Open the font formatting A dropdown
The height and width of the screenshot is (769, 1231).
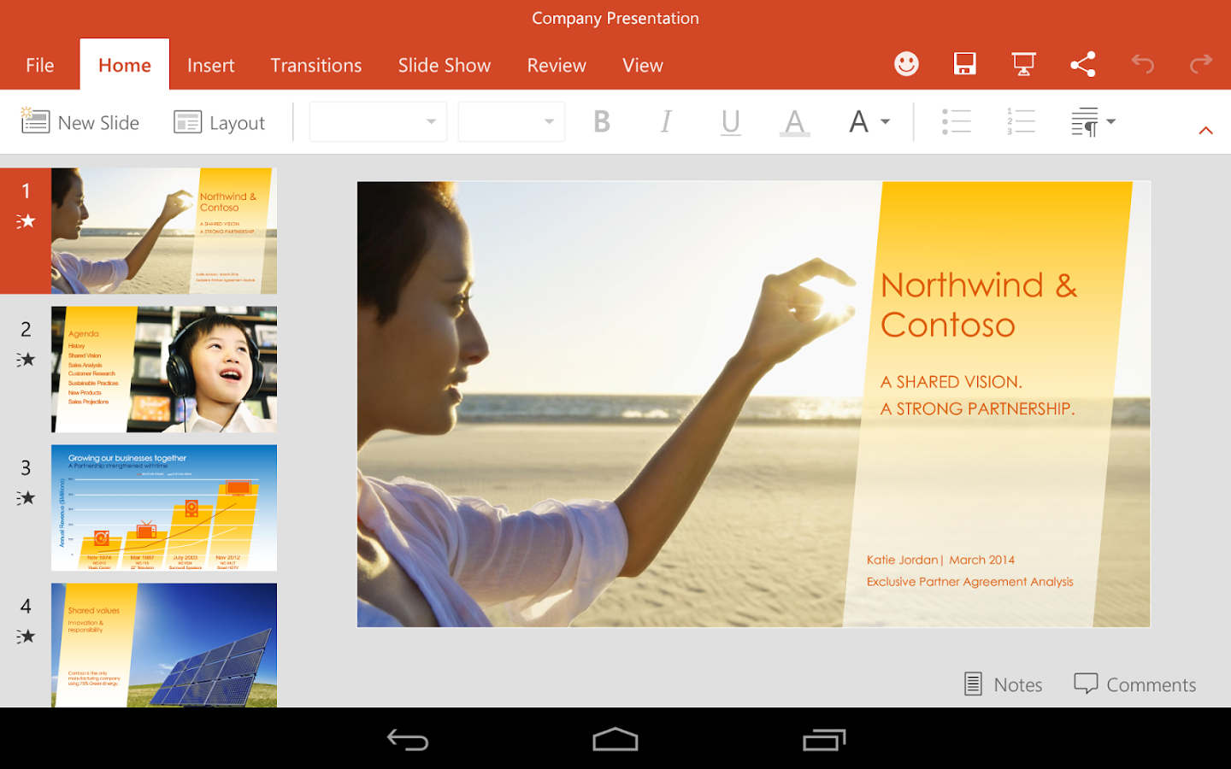tap(869, 121)
